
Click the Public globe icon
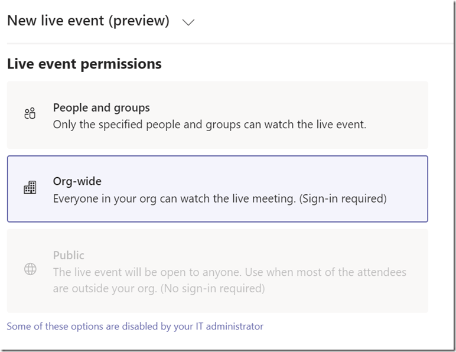pos(30,269)
